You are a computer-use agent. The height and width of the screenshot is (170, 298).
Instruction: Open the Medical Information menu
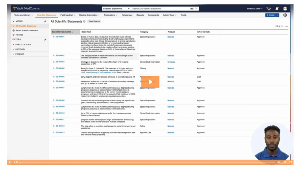(x=89, y=15)
